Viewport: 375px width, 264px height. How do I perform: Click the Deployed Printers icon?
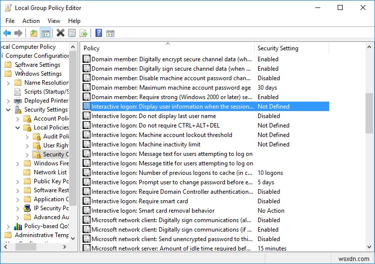tap(18, 101)
